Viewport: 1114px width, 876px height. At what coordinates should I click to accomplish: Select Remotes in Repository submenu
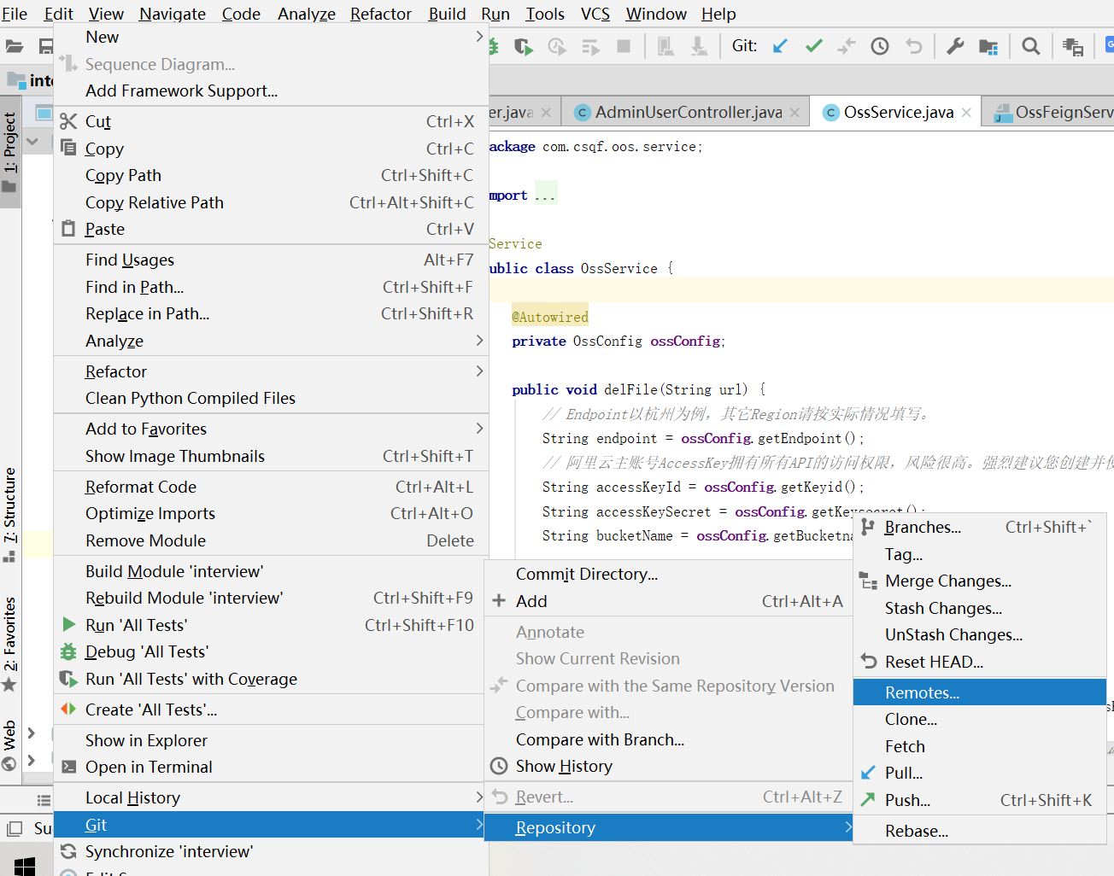click(x=980, y=692)
